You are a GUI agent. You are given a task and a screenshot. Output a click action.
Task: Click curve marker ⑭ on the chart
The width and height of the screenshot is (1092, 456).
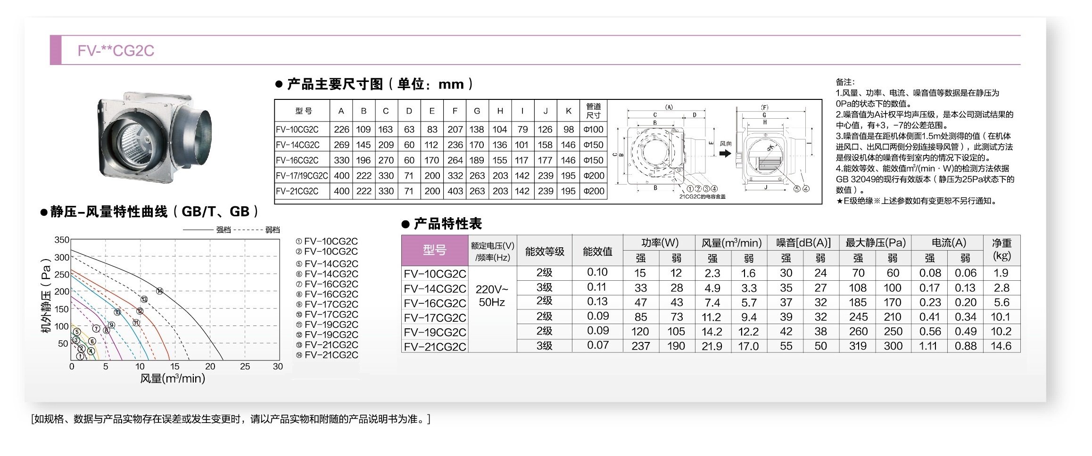pyautogui.click(x=160, y=291)
